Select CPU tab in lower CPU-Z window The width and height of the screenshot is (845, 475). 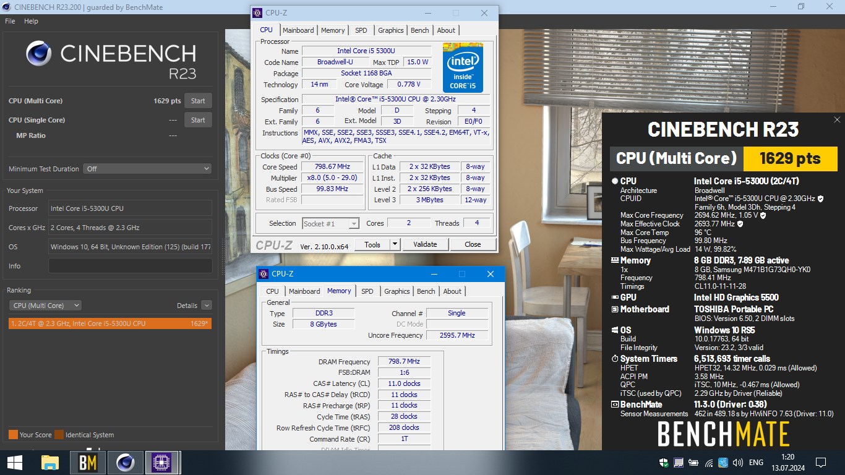coord(272,291)
